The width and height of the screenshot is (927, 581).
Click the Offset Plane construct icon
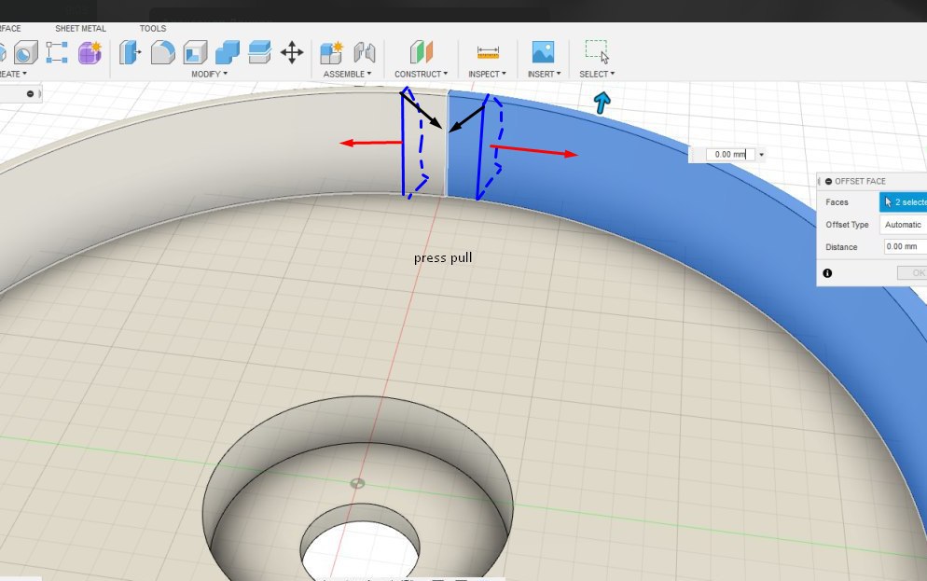point(421,52)
